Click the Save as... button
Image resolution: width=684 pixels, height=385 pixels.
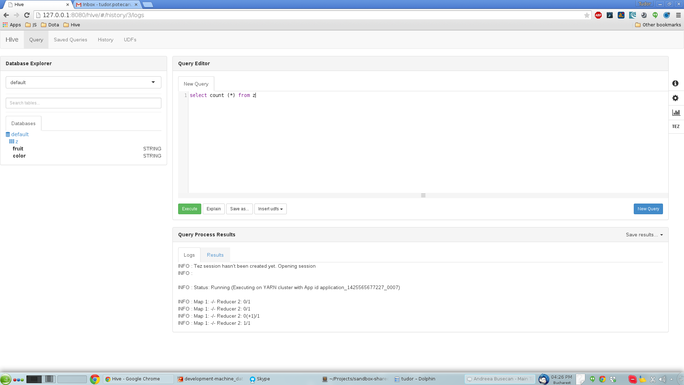point(239,209)
